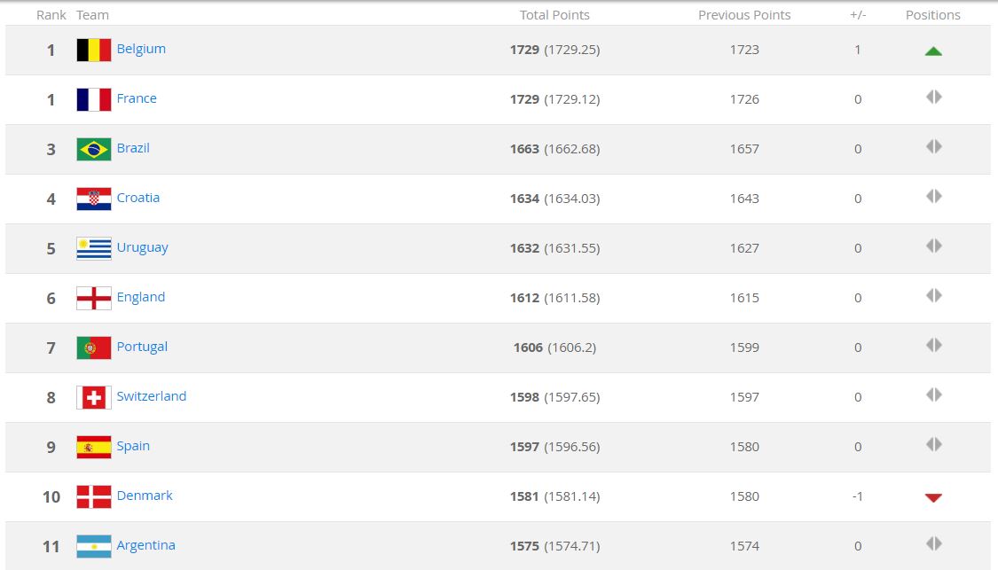Click the green up arrow for Belgium
The height and width of the screenshot is (570, 998).
pyautogui.click(x=932, y=51)
